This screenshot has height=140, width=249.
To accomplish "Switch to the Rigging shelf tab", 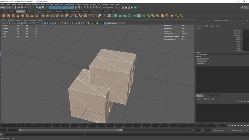I will (x=40, y=12).
